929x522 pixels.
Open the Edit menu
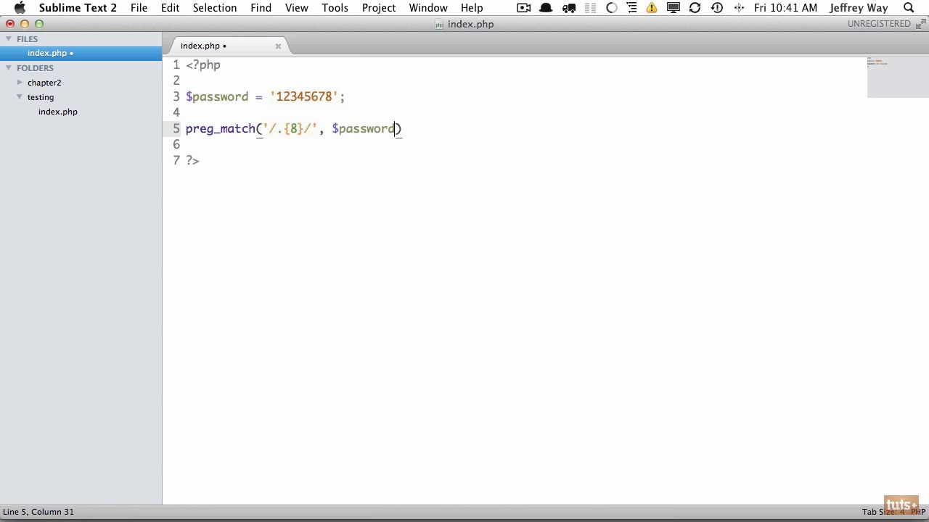pyautogui.click(x=170, y=8)
